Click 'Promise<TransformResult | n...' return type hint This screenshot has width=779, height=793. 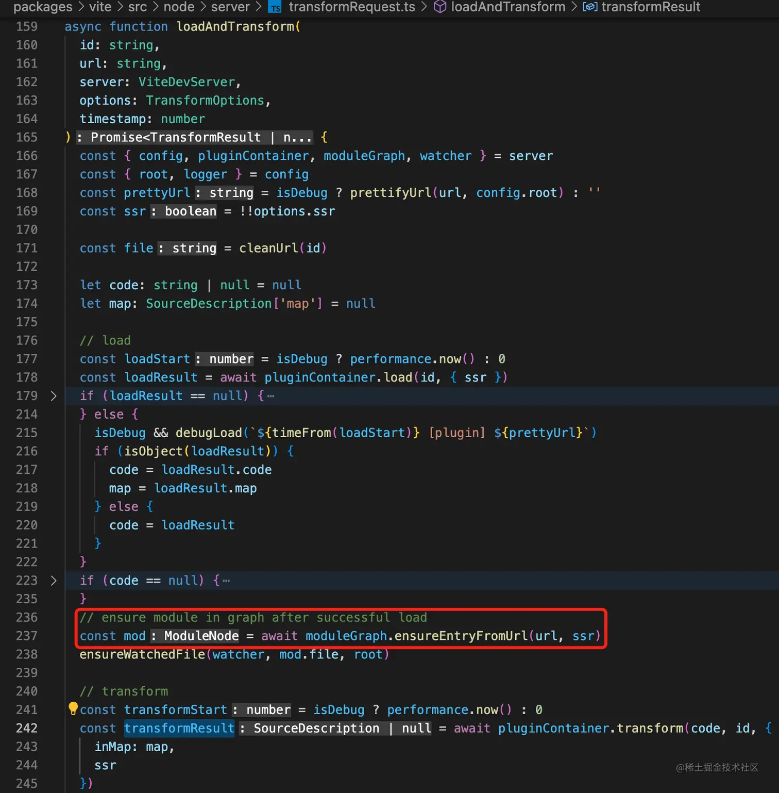[194, 137]
